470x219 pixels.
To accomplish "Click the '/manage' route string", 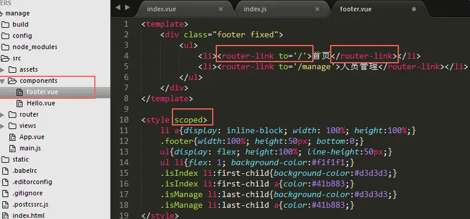I will [315, 67].
